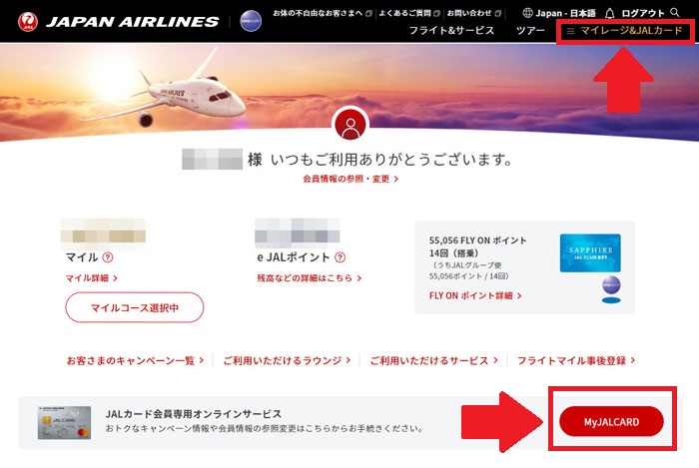The width and height of the screenshot is (699, 468).
Task: Click the globe language region icon
Action: [x=527, y=13]
